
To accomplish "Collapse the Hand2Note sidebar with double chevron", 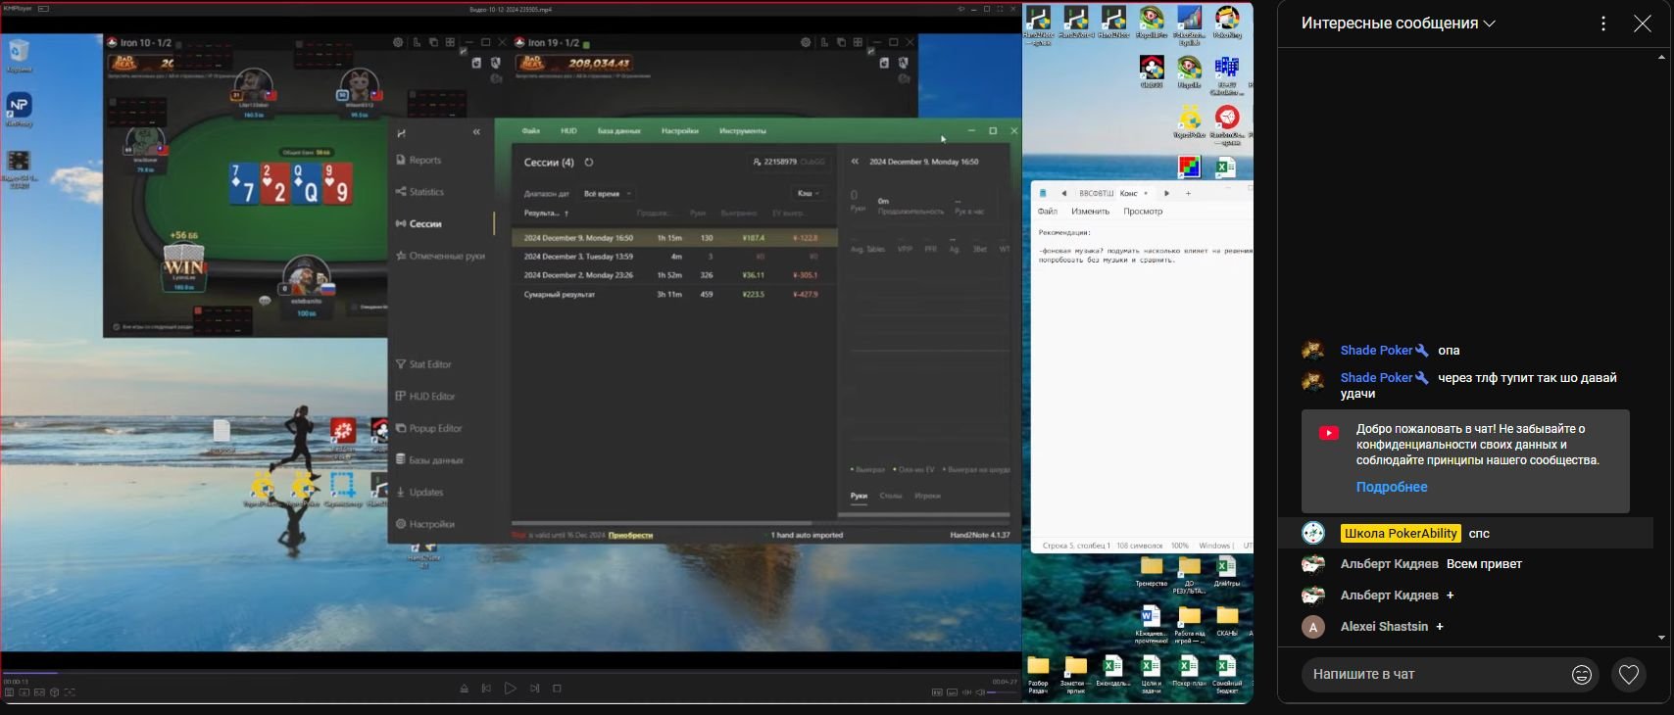I will click(476, 132).
